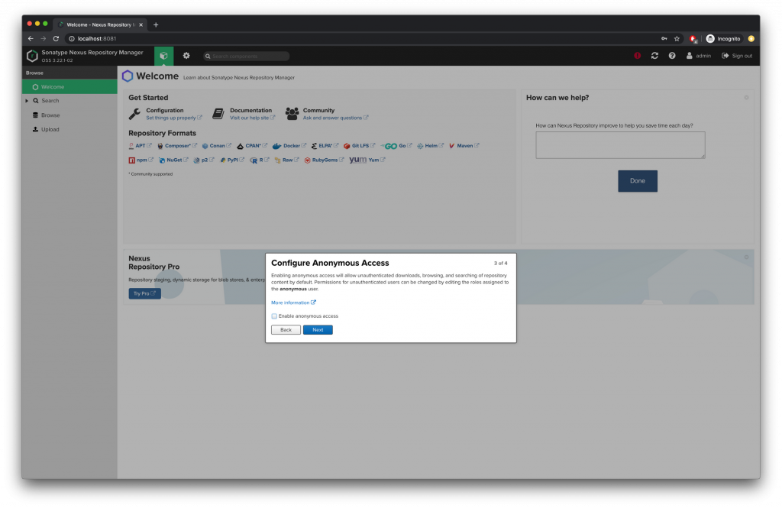The width and height of the screenshot is (782, 508).
Task: Click the PyPI format link
Action: click(232, 160)
